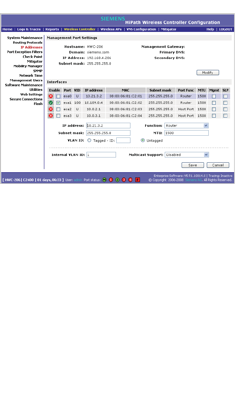Open the Mitigator top menu

169,29
